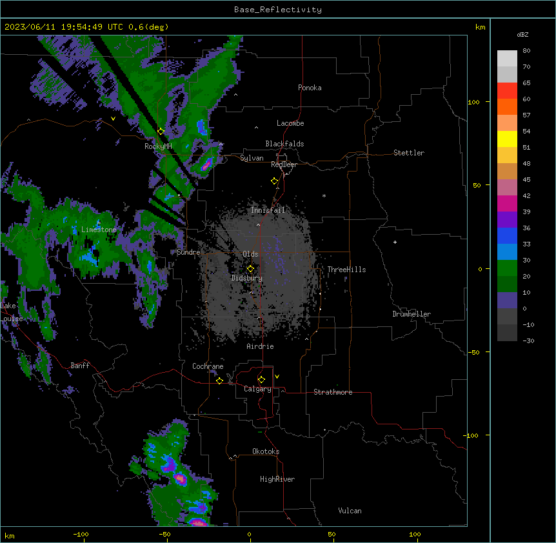Viewport: 556px width, 543px height.
Task: Click the Limestone label
Action: 99,230
